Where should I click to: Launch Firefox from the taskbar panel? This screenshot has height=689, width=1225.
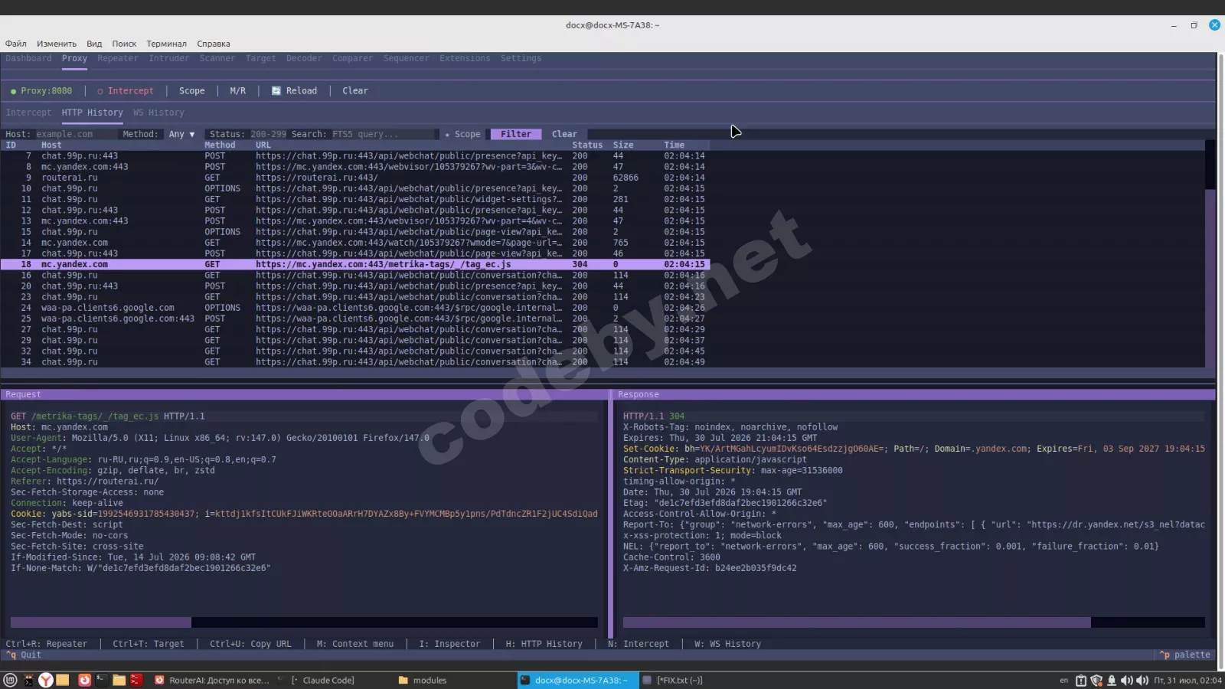coord(84,680)
